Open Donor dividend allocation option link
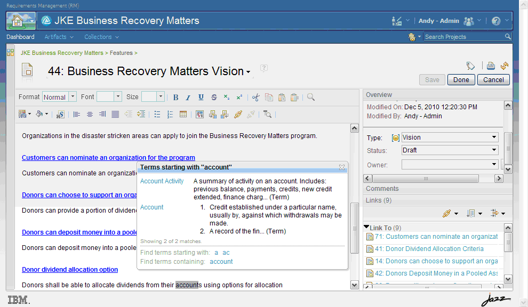 [x=70, y=270]
